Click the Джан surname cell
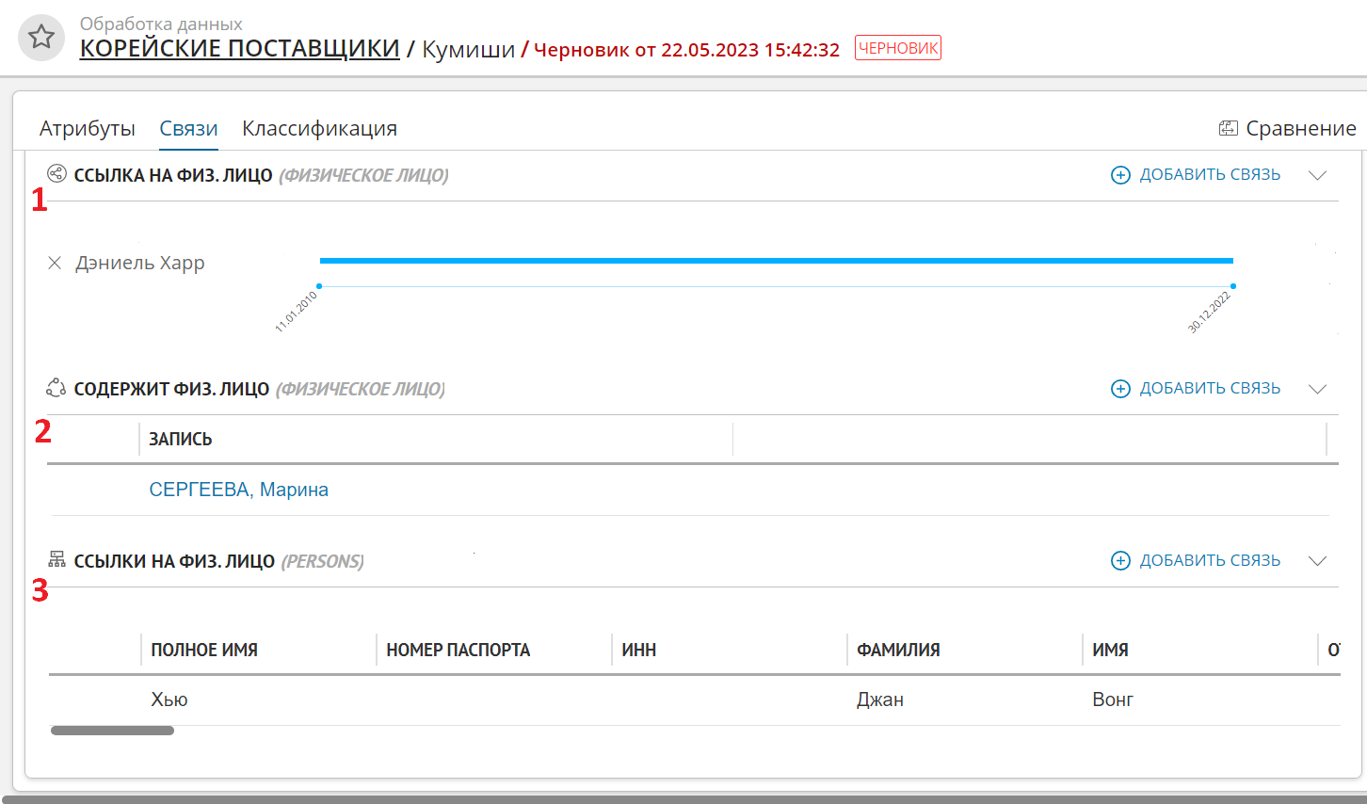 coord(880,699)
